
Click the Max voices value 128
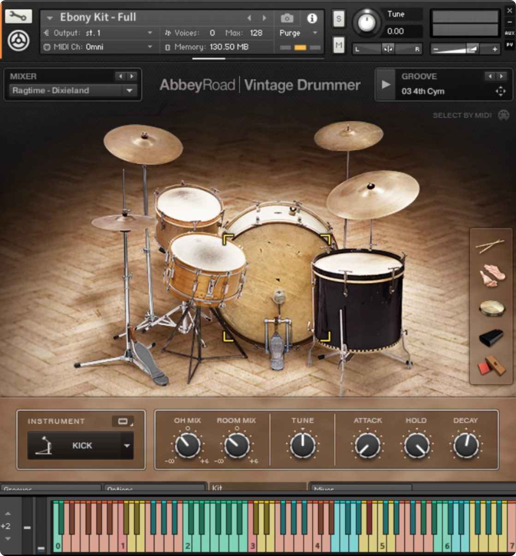(256, 33)
